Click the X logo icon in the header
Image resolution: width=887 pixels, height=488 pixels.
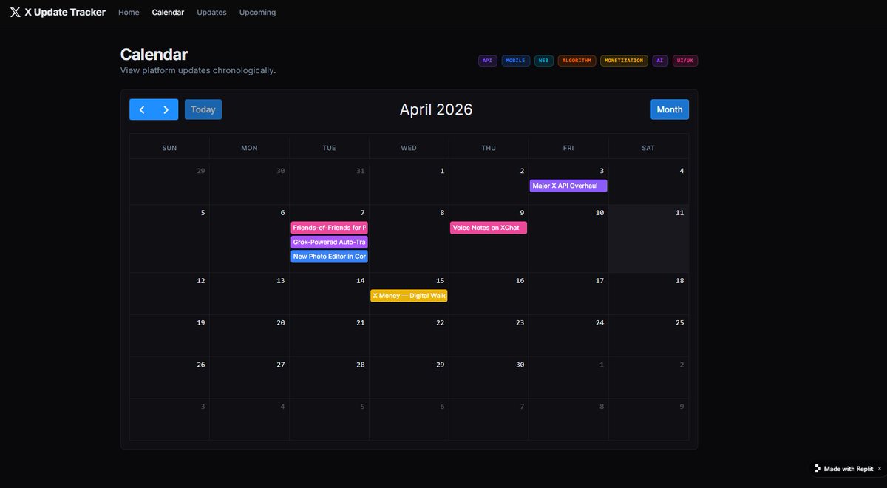15,12
